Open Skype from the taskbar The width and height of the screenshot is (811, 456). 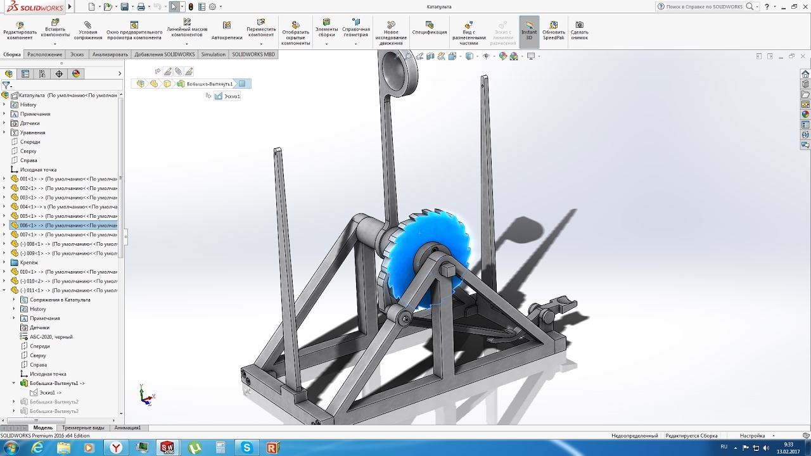coord(246,448)
